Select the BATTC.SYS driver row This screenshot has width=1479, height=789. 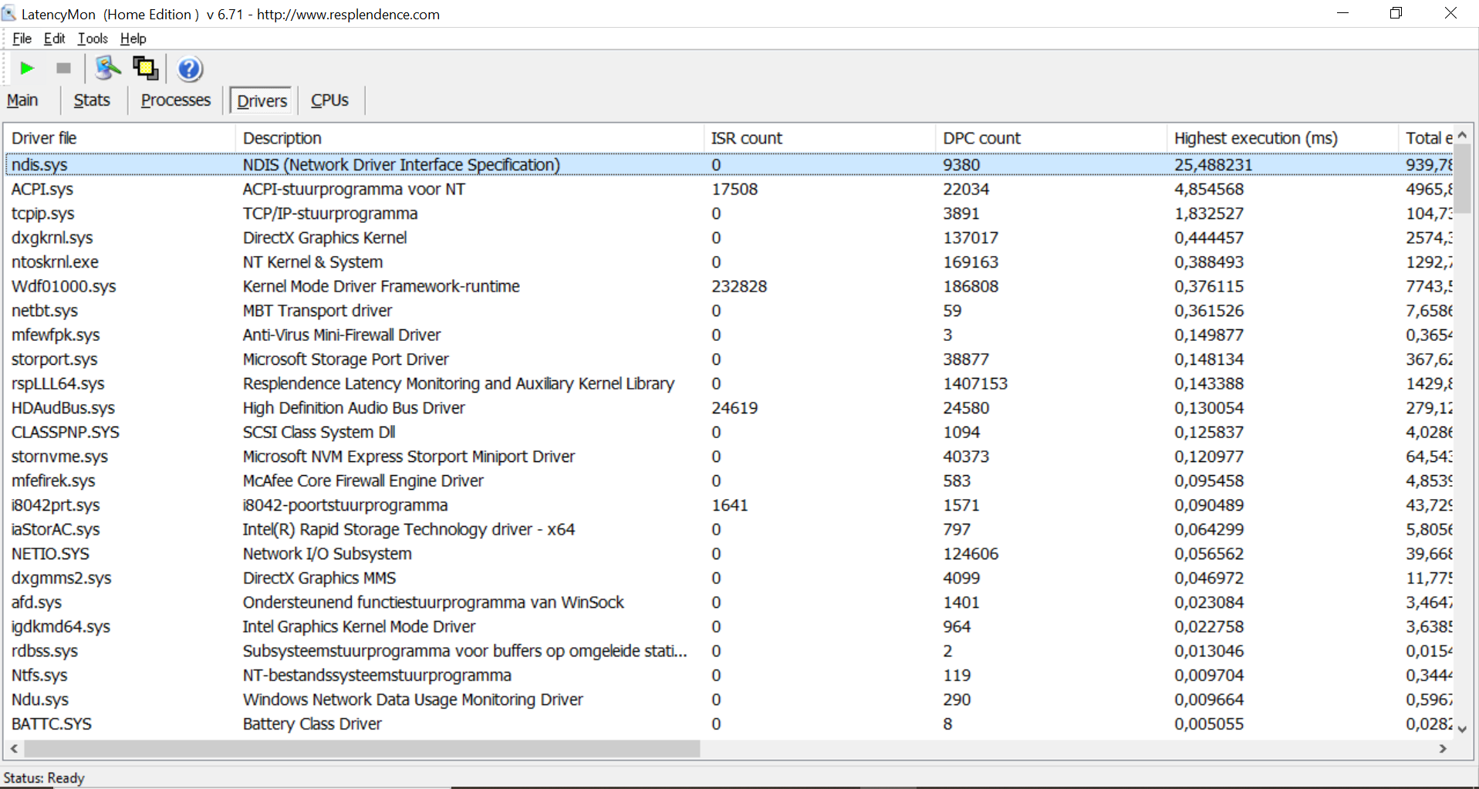click(730, 723)
